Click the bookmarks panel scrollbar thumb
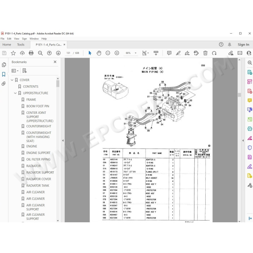Image resolution: width=253 pixels, height=253 pixels. pos(58,84)
